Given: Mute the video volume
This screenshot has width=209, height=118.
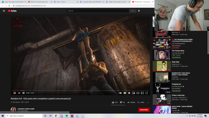Looking at the screenshot, I should point(24,93).
